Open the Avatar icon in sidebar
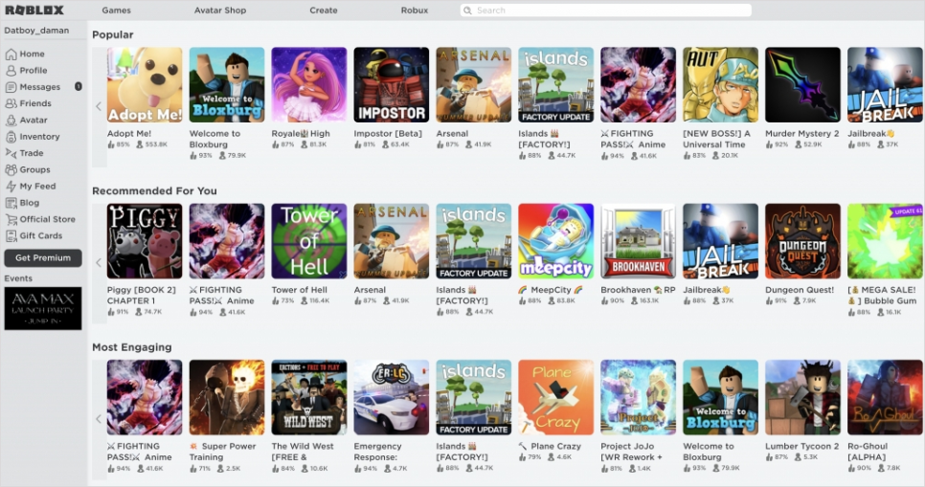The image size is (925, 487). 11,121
